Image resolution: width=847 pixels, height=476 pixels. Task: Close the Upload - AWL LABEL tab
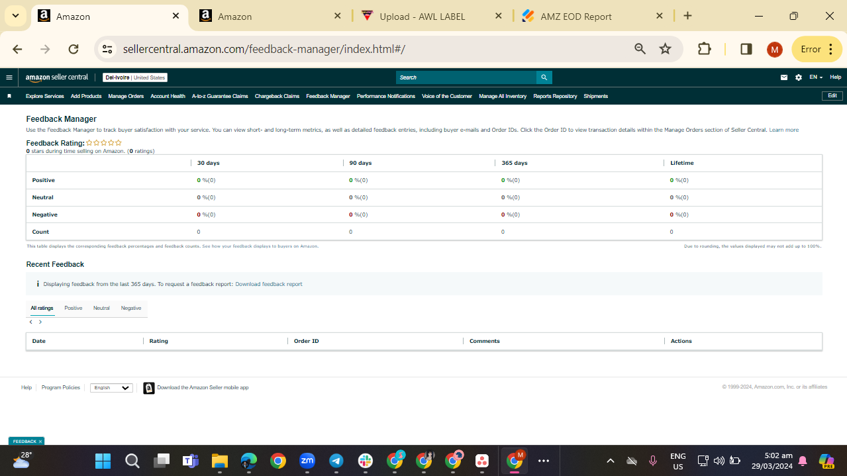tap(499, 16)
